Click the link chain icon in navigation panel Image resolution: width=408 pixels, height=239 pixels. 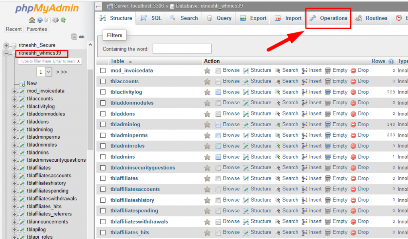[x=82, y=37]
